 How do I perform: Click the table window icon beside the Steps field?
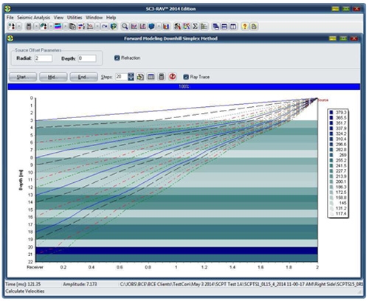151,77
